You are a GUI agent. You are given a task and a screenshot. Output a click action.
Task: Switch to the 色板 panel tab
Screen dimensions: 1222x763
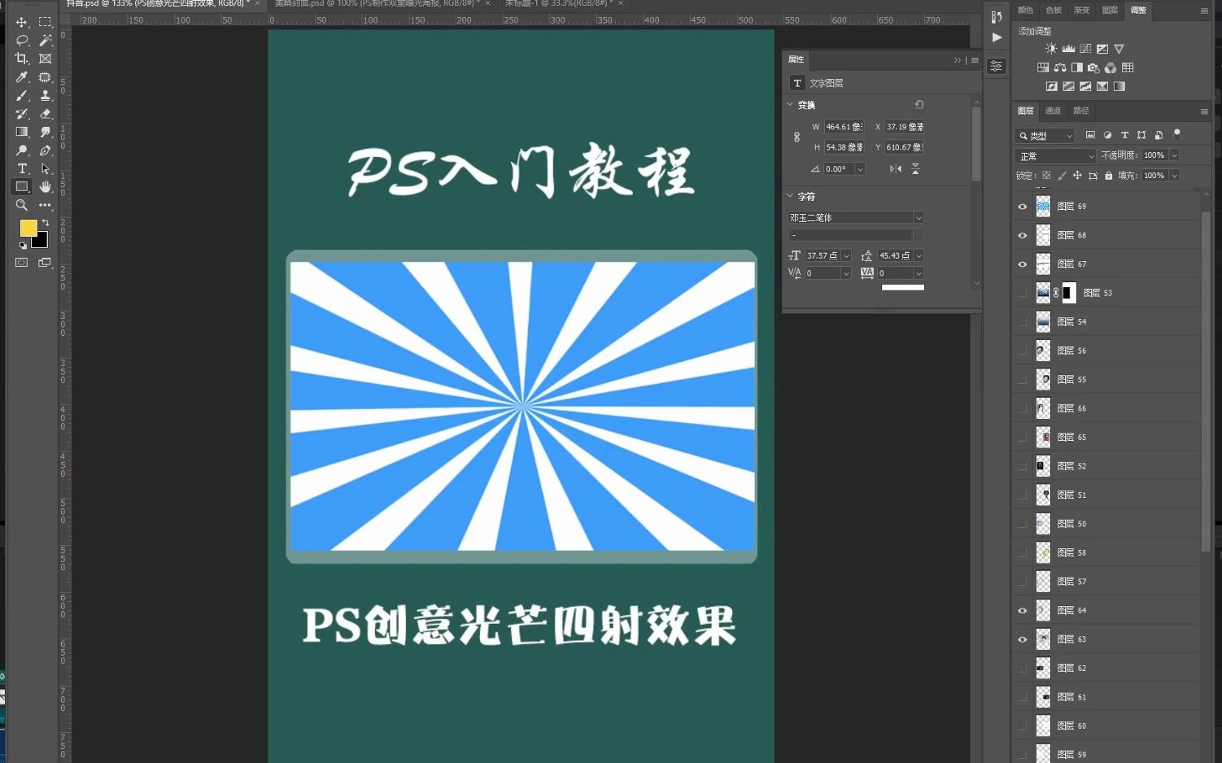(1053, 11)
